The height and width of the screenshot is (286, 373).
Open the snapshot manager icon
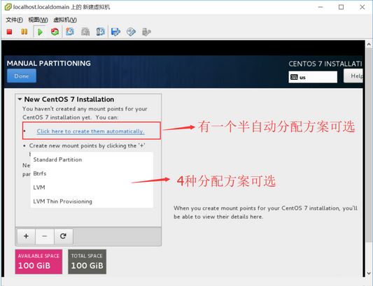coord(100,31)
